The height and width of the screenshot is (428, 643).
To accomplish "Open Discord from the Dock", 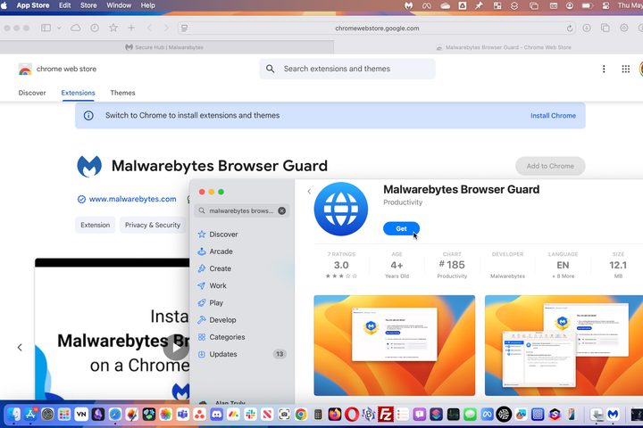I will point(216,415).
